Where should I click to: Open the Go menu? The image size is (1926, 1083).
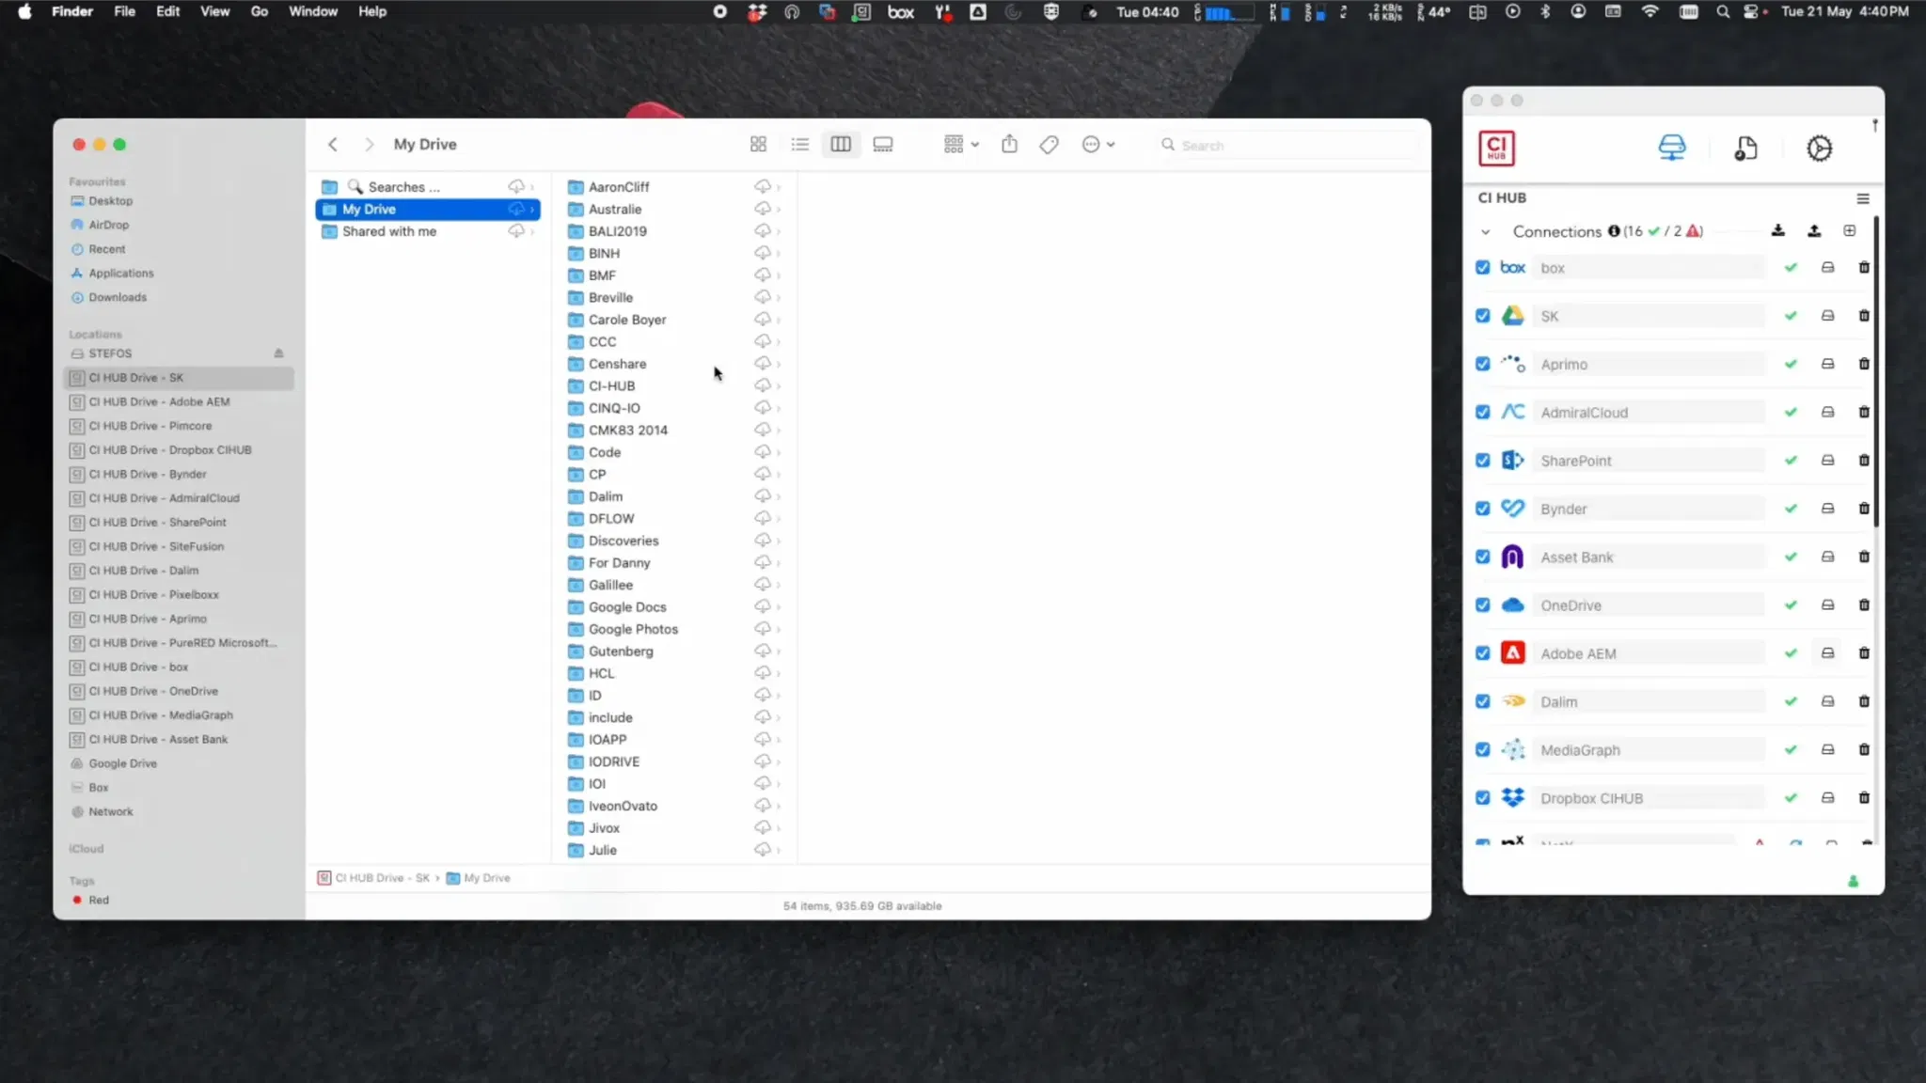(259, 11)
